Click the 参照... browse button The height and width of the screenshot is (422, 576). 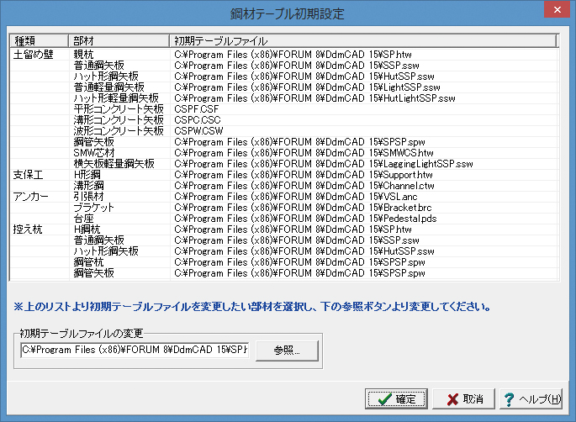(287, 351)
